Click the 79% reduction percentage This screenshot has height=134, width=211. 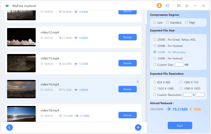(x=197, y=109)
